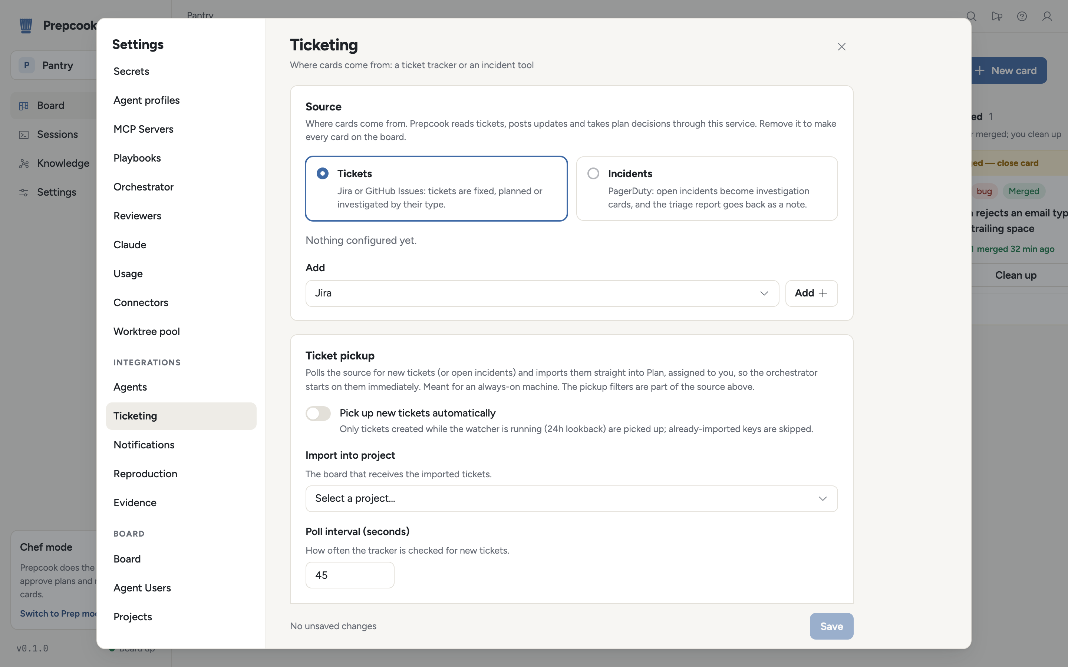Click the Add + button next to Jira
The width and height of the screenshot is (1068, 667).
coord(811,293)
